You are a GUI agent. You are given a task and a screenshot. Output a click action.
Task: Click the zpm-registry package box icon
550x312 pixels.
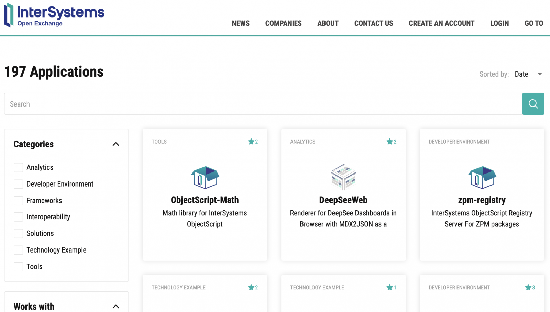(x=482, y=177)
